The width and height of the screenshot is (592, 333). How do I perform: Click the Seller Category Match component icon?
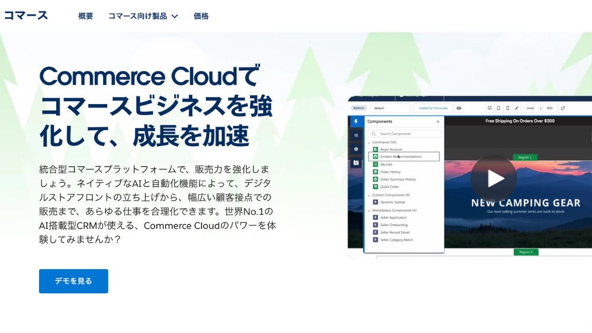(x=375, y=240)
